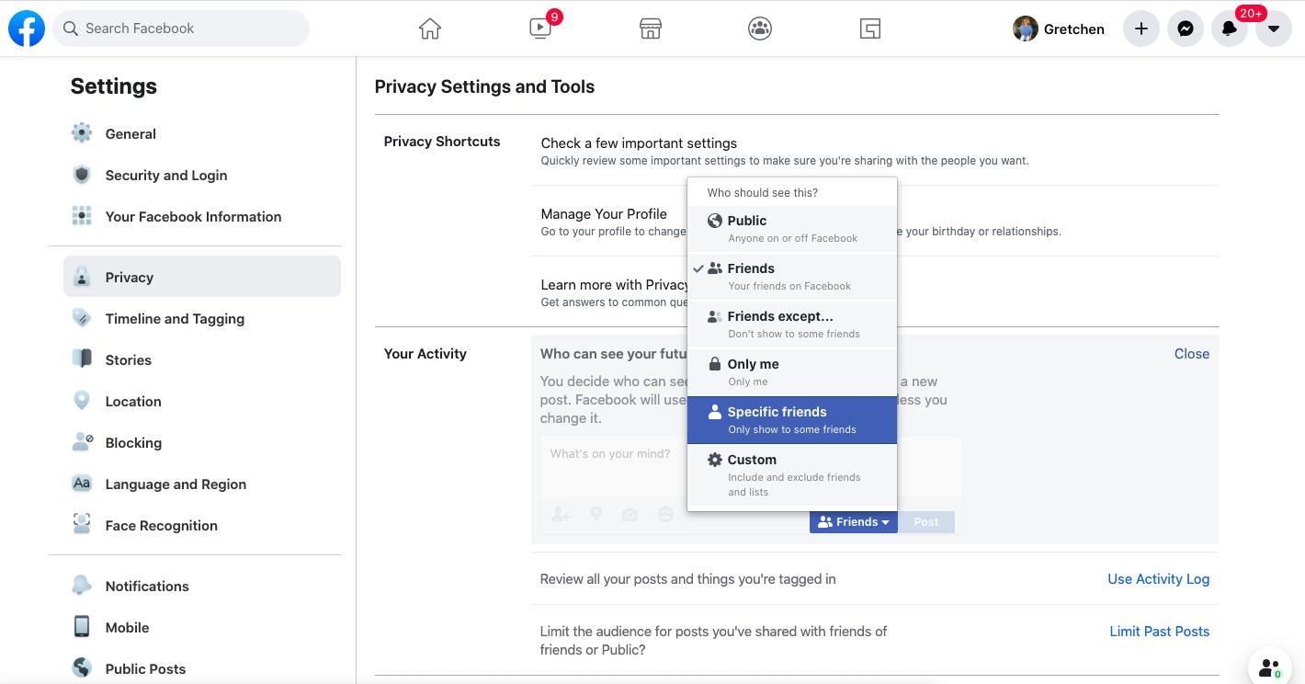Open Notifications settings in sidebar
This screenshot has width=1305, height=684.
tap(202, 586)
